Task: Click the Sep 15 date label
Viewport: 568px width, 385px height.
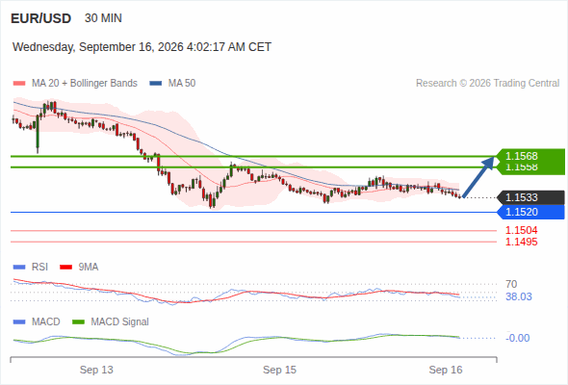Action: coord(279,370)
